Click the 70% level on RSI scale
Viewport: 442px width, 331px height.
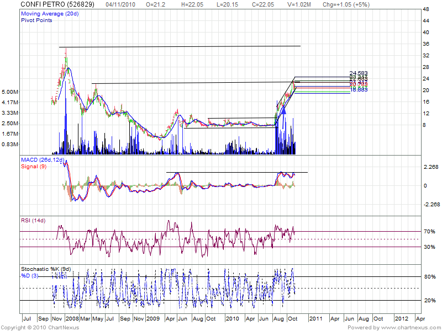[x=429, y=232]
